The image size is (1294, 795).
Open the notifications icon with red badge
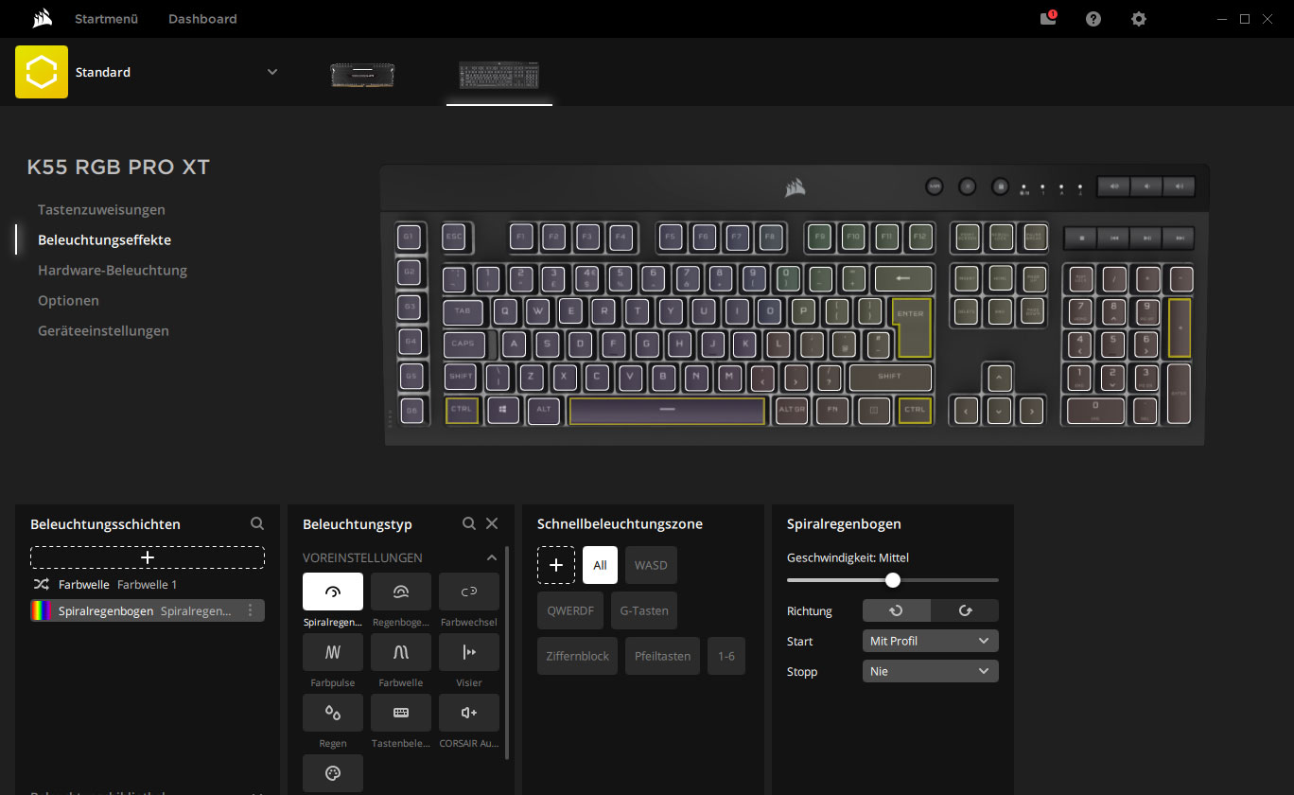pos(1048,18)
